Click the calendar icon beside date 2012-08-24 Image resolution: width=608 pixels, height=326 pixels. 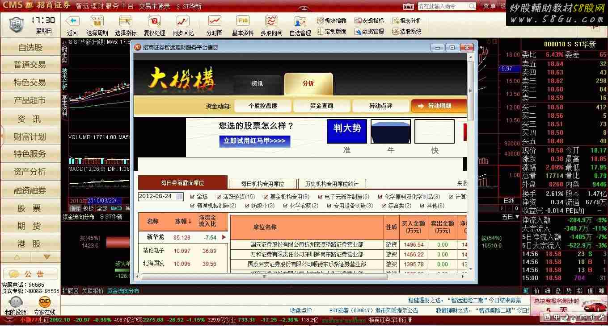pyautogui.click(x=179, y=196)
